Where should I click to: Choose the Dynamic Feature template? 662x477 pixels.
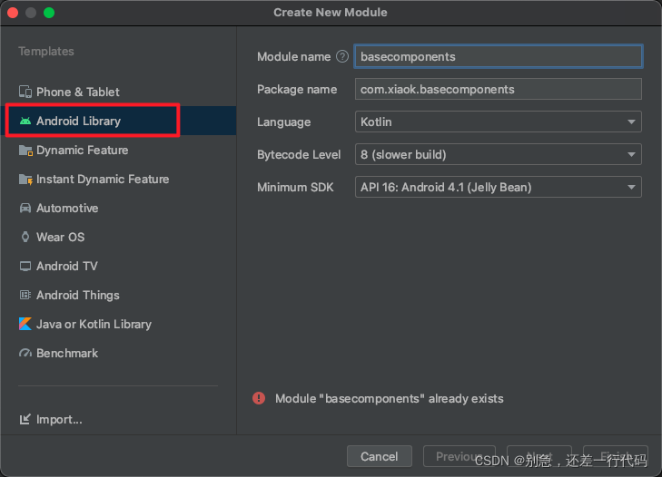[118, 151]
